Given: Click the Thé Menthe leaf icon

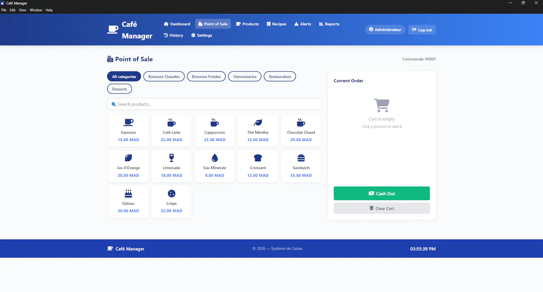Looking at the screenshot, I should (x=258, y=122).
